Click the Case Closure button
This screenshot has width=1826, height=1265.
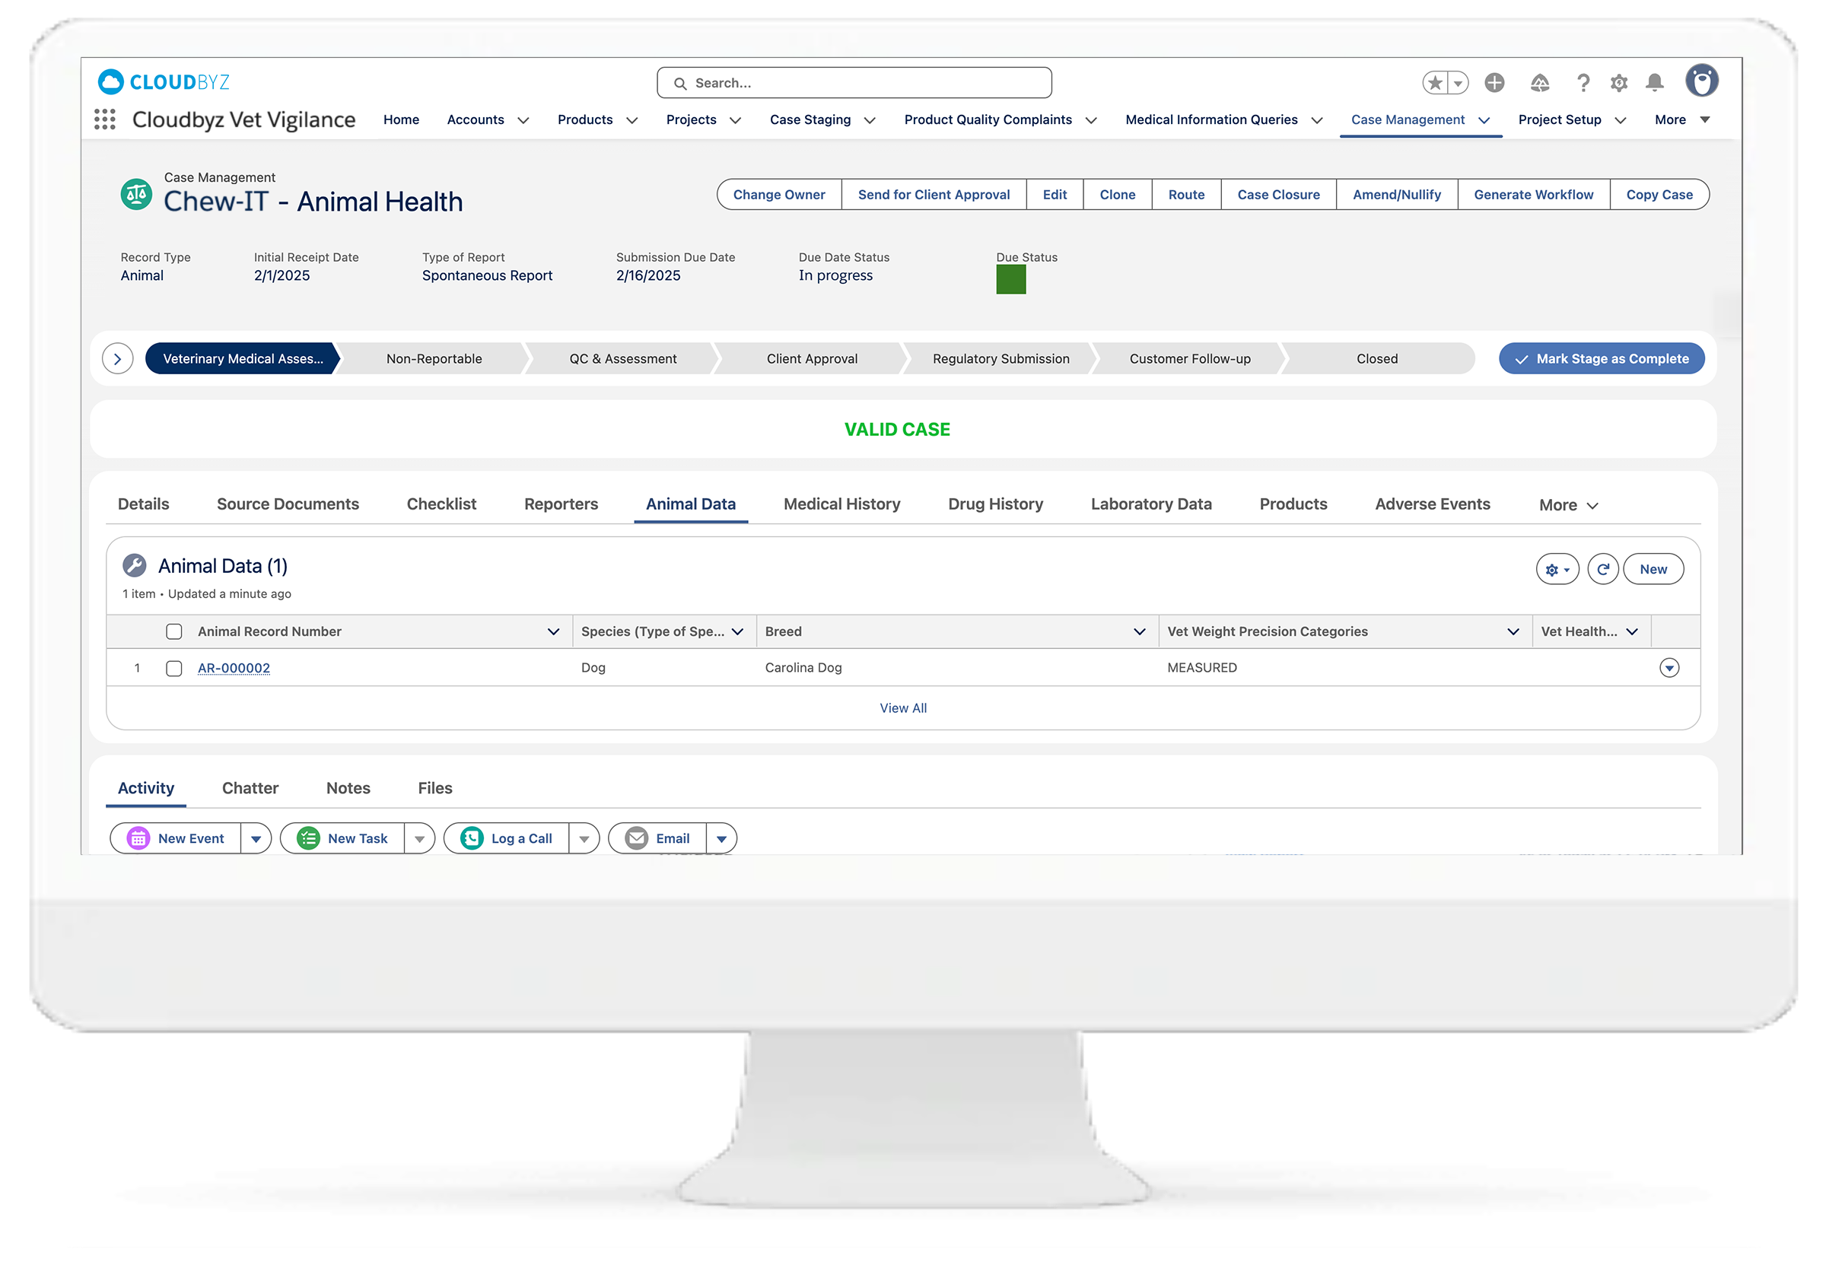(x=1278, y=194)
